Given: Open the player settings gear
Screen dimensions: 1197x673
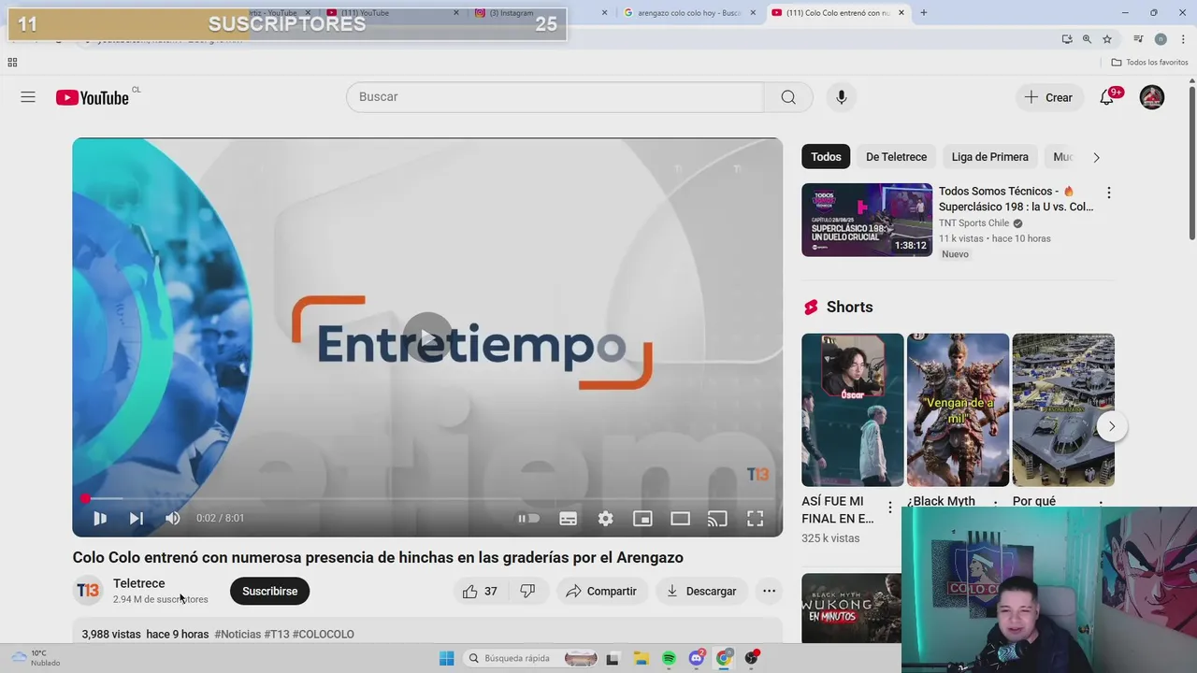Looking at the screenshot, I should 605,519.
